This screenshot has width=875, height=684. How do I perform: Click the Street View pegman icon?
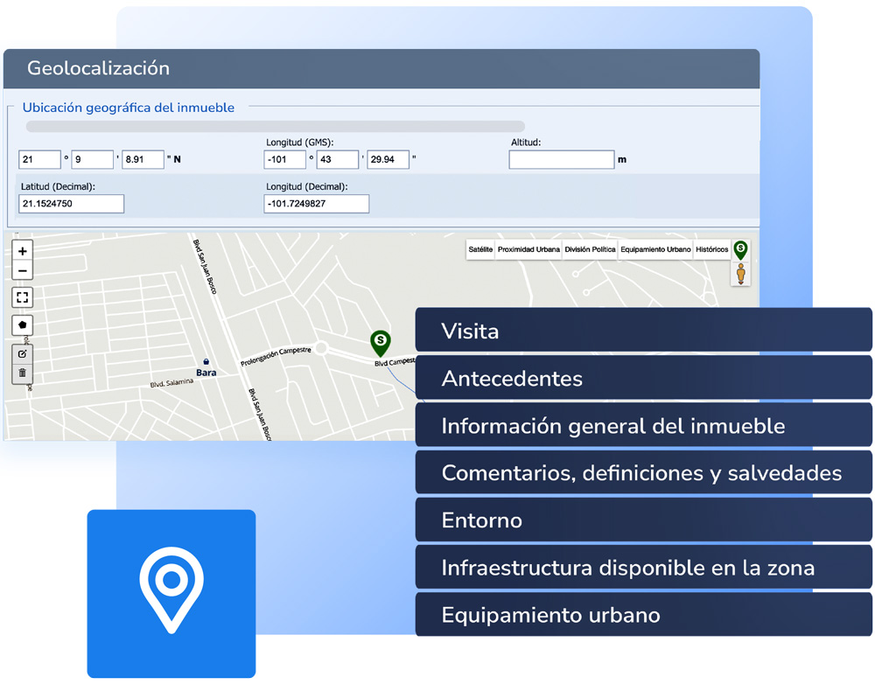tap(740, 274)
